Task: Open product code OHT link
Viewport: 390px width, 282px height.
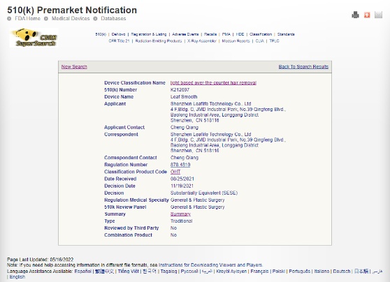Action: pos(175,172)
